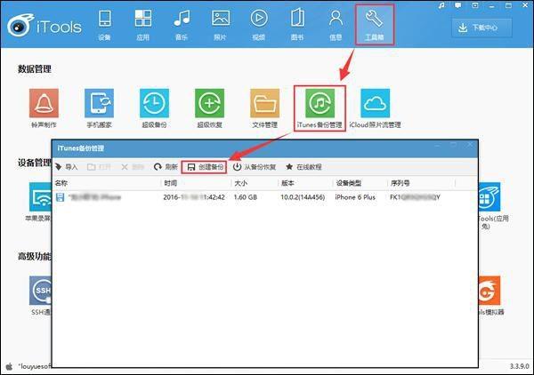Screen dimensions: 534x375
Task: Open the 手机搬家 phone transfer tool
Action: [99, 108]
